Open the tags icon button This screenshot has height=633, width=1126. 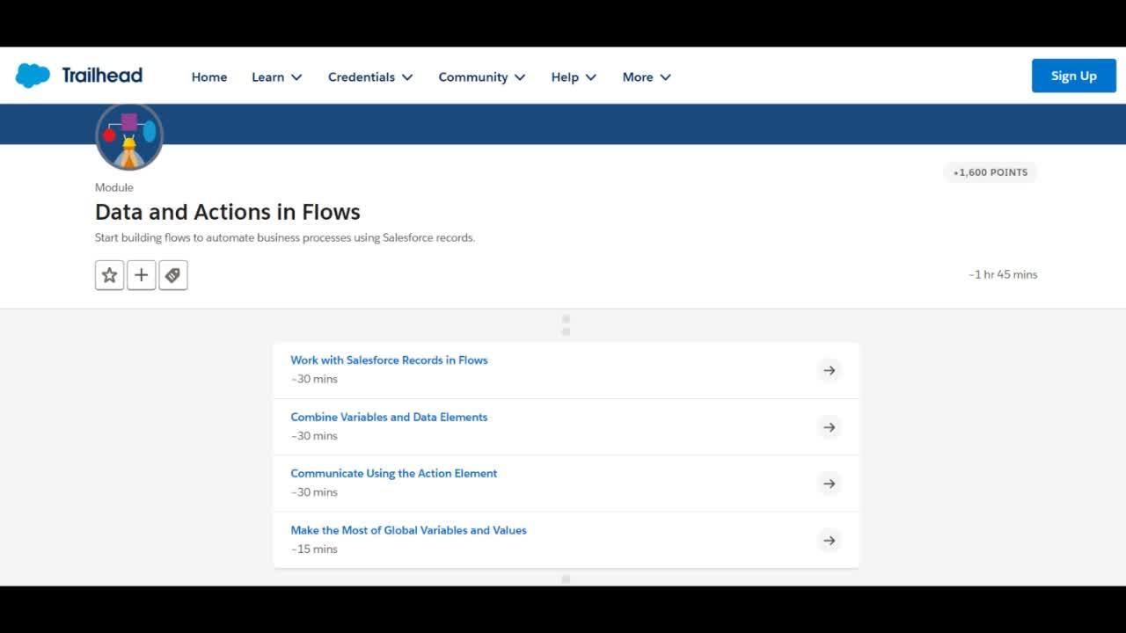172,275
